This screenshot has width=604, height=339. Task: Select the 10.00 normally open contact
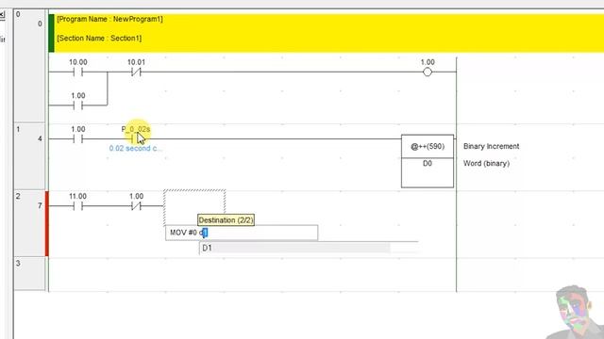point(77,72)
